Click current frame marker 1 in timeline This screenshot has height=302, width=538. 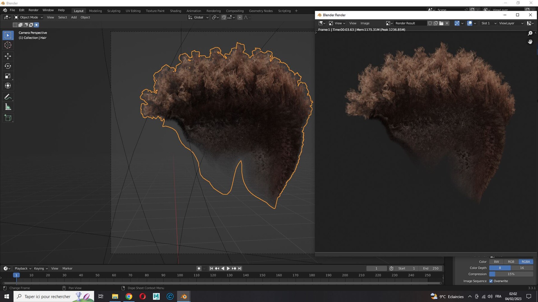tap(16, 275)
